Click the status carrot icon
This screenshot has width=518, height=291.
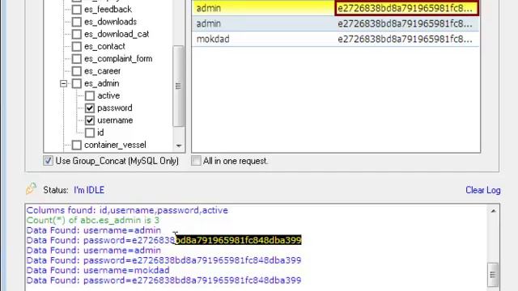31,188
